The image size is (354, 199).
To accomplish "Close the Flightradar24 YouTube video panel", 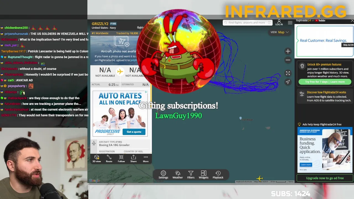I will coord(352,21).
